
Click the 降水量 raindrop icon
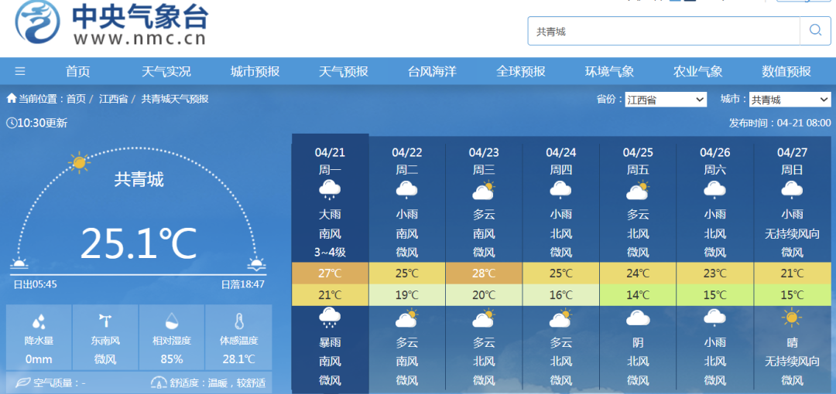39,321
